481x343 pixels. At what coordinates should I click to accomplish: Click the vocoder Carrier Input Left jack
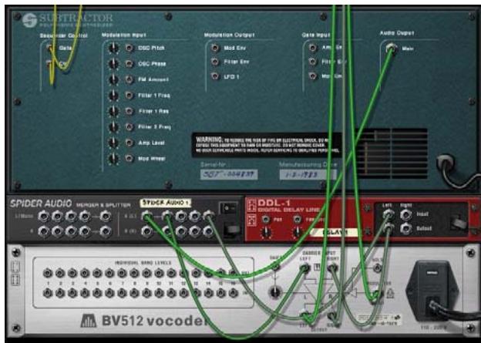pos(304,268)
